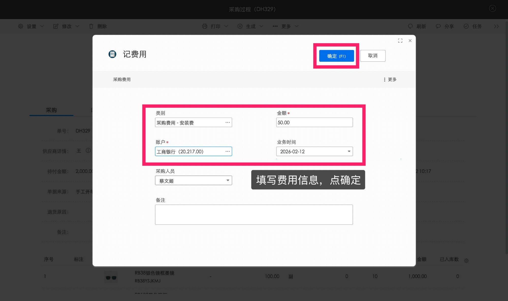The image size is (508, 301).
Task: Select the 修改 edit pencil icon
Action: pos(56,26)
